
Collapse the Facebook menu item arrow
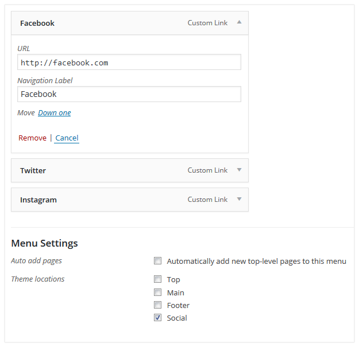[239, 23]
